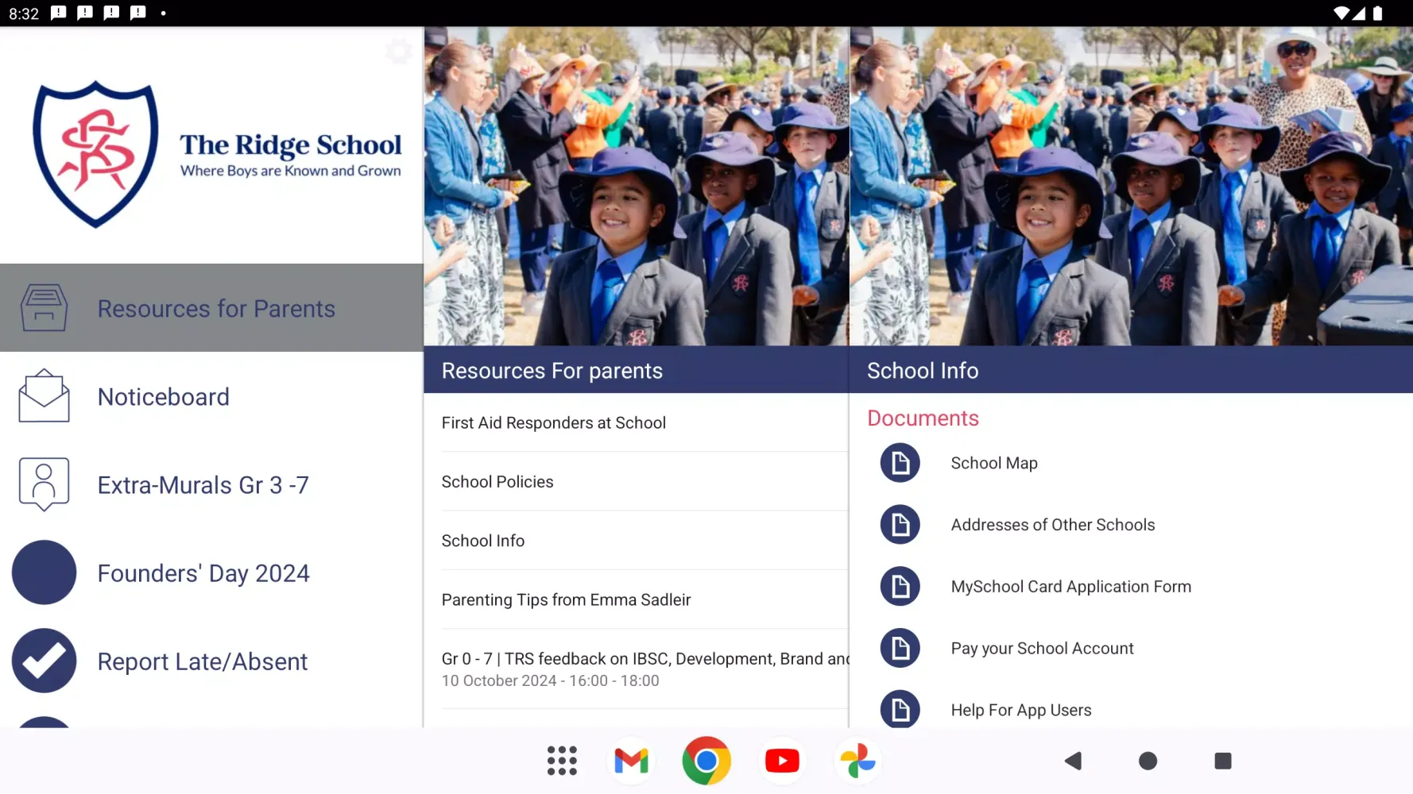Open the Pay your School Account link
Viewport: 1413px width, 794px height.
pos(1042,648)
